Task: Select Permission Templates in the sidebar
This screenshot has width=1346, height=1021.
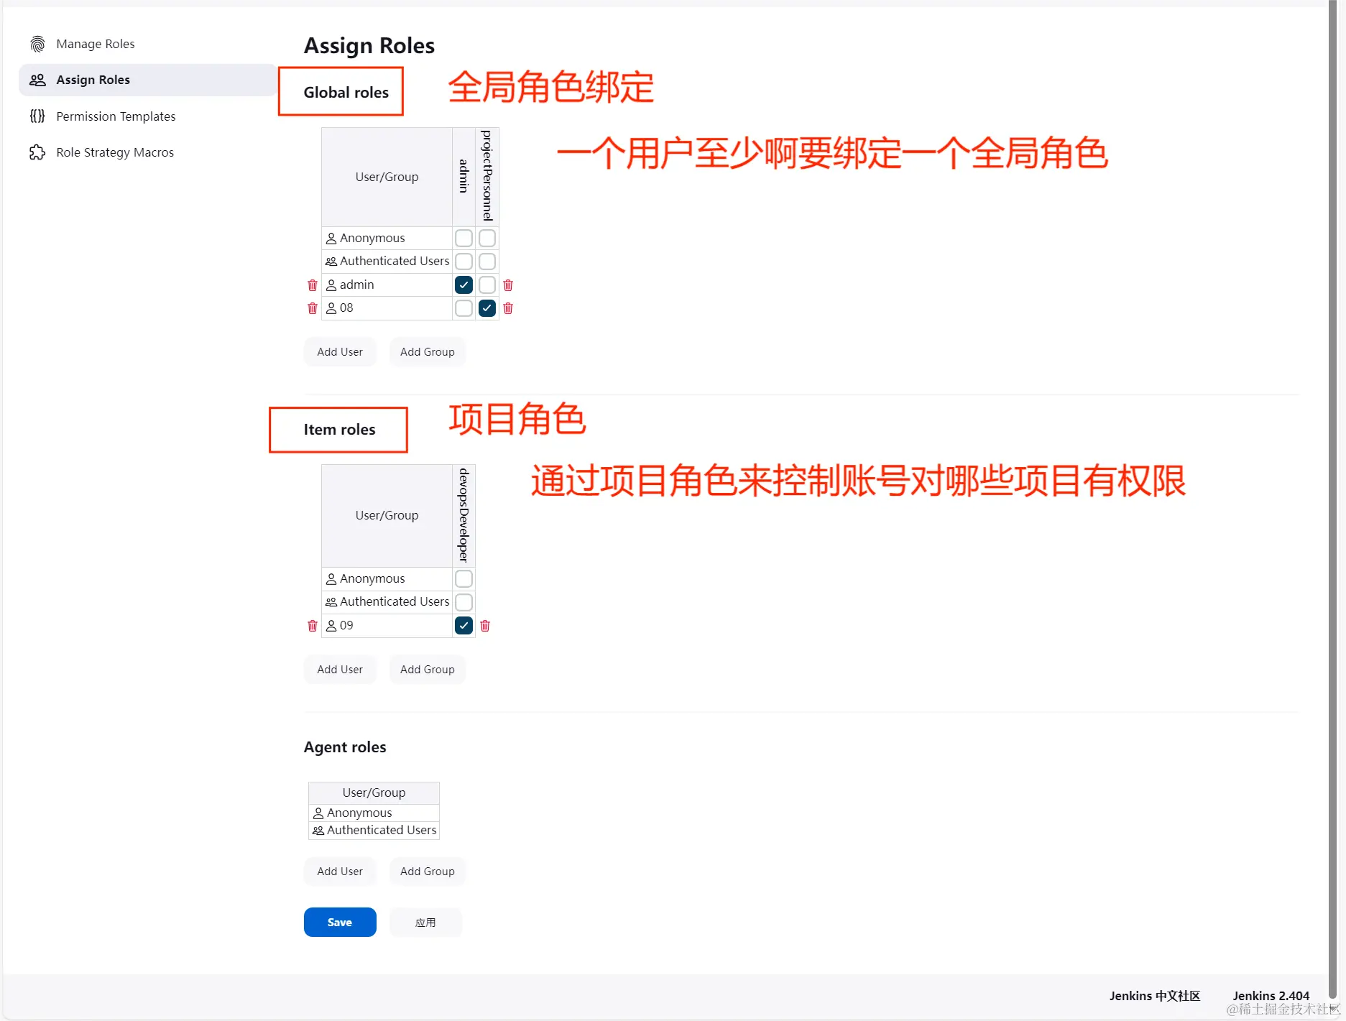Action: pyautogui.click(x=116, y=116)
